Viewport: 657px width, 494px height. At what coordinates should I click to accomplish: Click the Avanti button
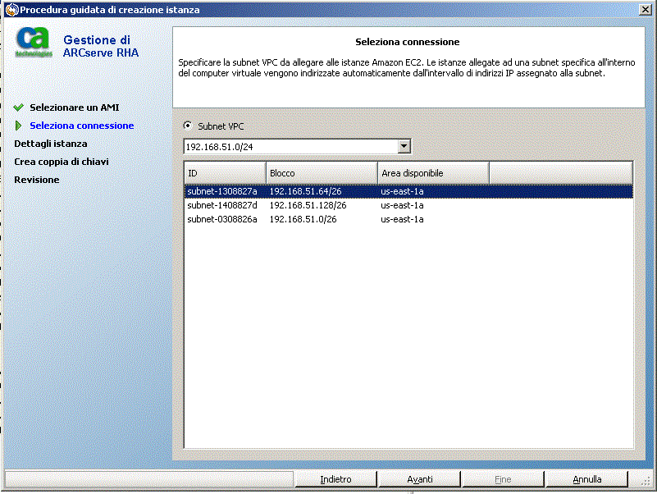(x=420, y=479)
